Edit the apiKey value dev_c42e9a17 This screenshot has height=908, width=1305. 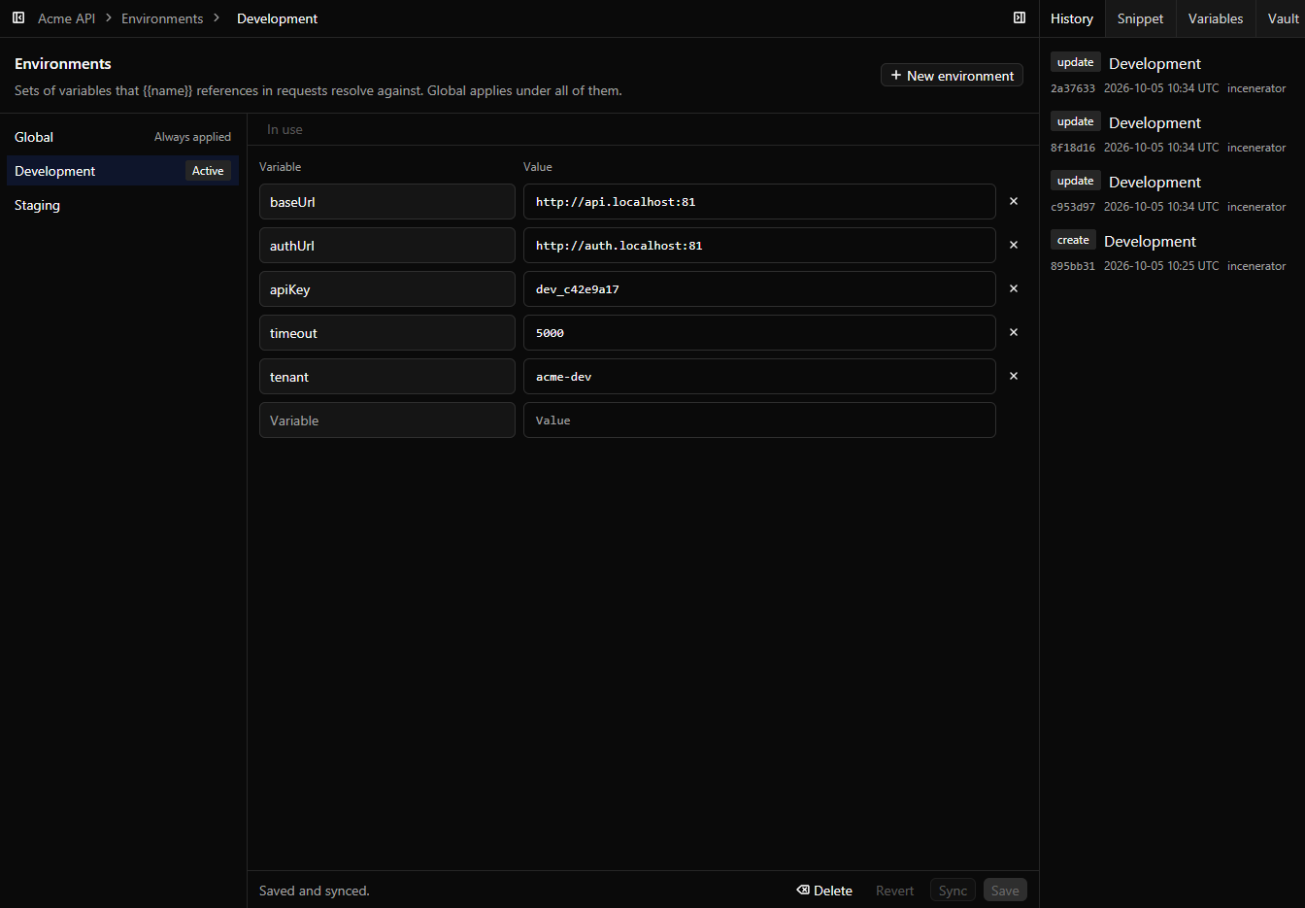click(x=759, y=289)
